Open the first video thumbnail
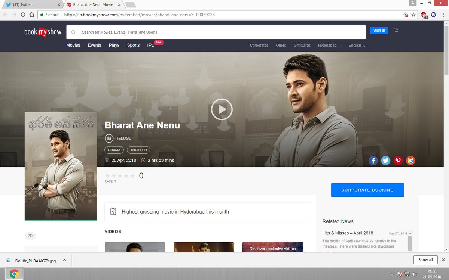The height and width of the screenshot is (280, 449). pos(135,247)
